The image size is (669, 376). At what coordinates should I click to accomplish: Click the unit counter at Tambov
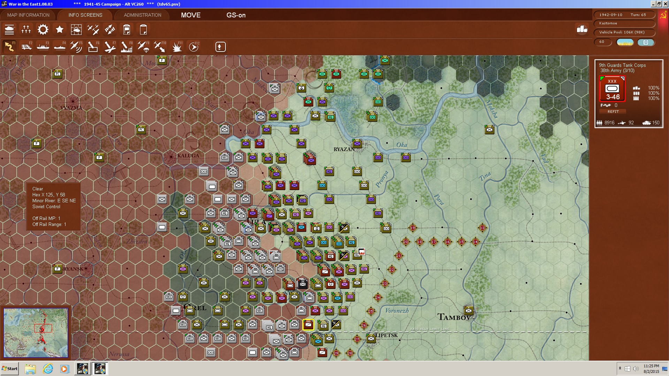coord(469,311)
